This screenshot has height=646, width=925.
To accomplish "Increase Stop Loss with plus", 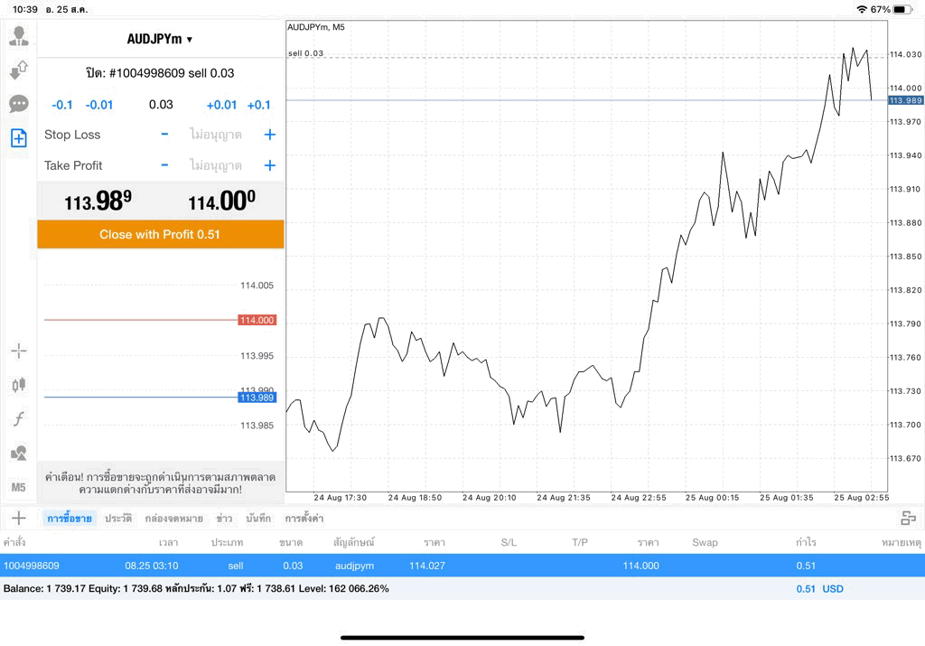I will pyautogui.click(x=269, y=135).
